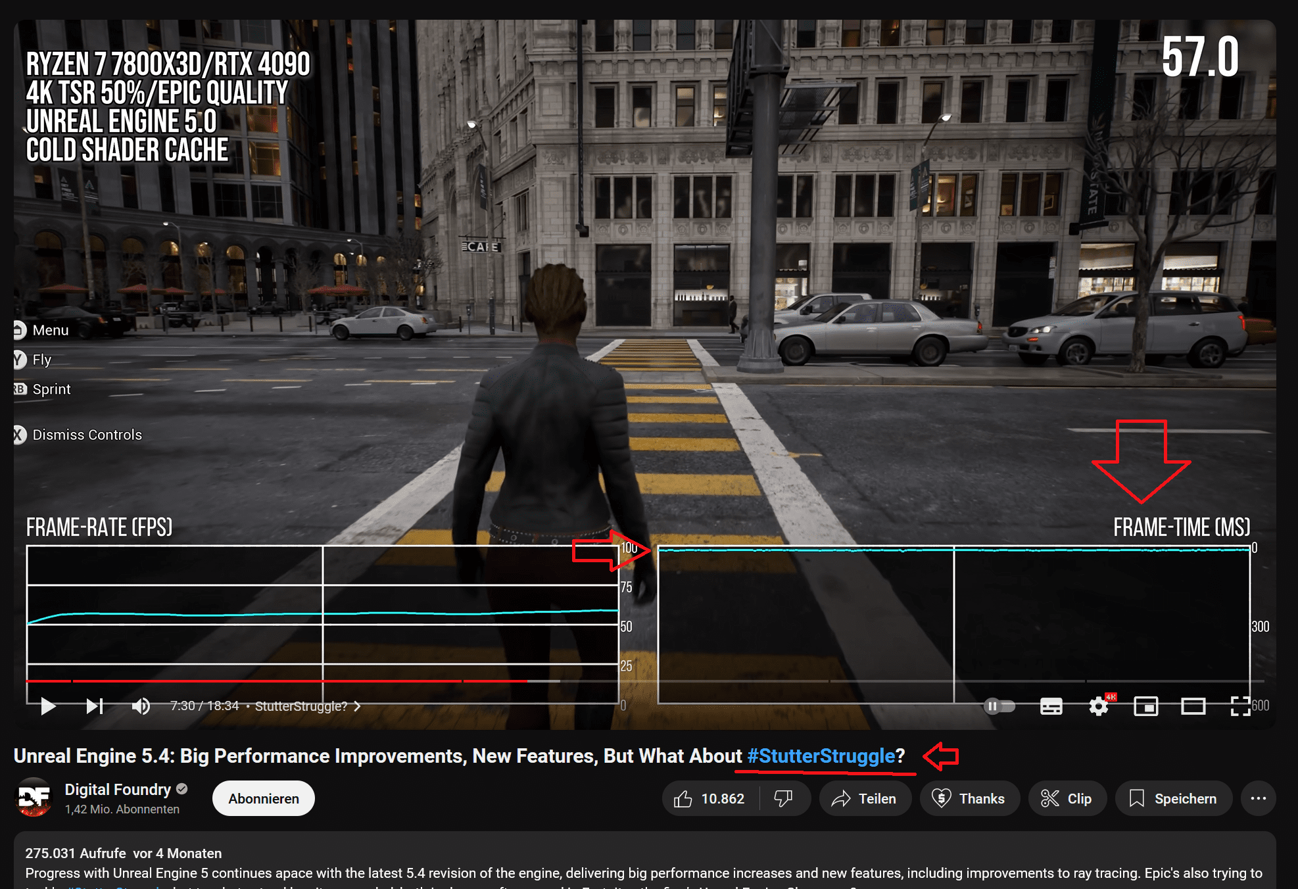Enter fullscreen mode
Viewport: 1298px width, 889px height.
(1240, 706)
